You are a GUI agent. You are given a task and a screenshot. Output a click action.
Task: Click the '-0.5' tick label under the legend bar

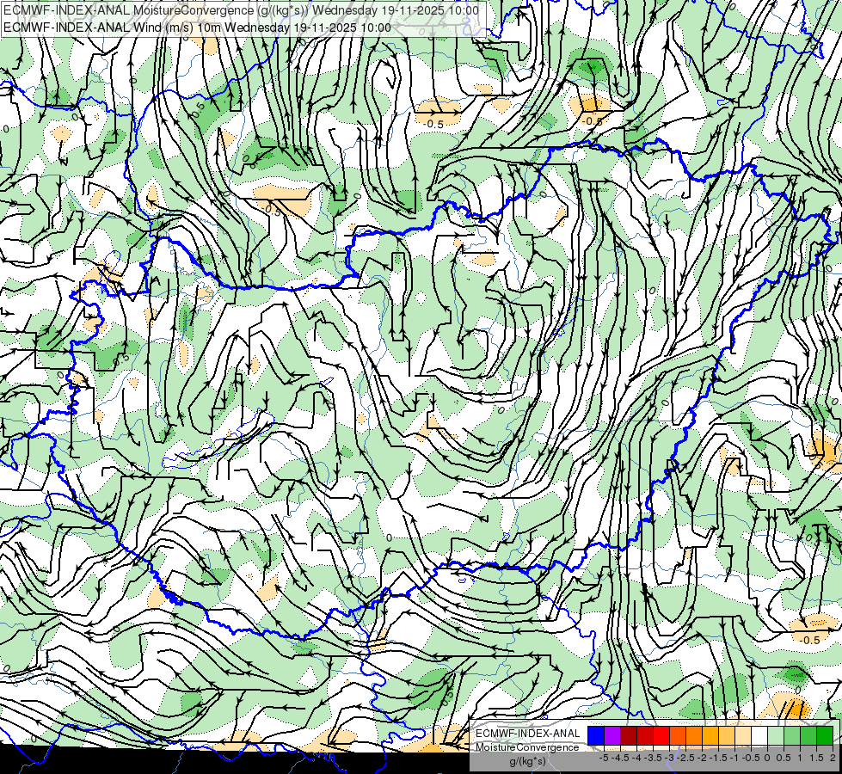tap(751, 758)
